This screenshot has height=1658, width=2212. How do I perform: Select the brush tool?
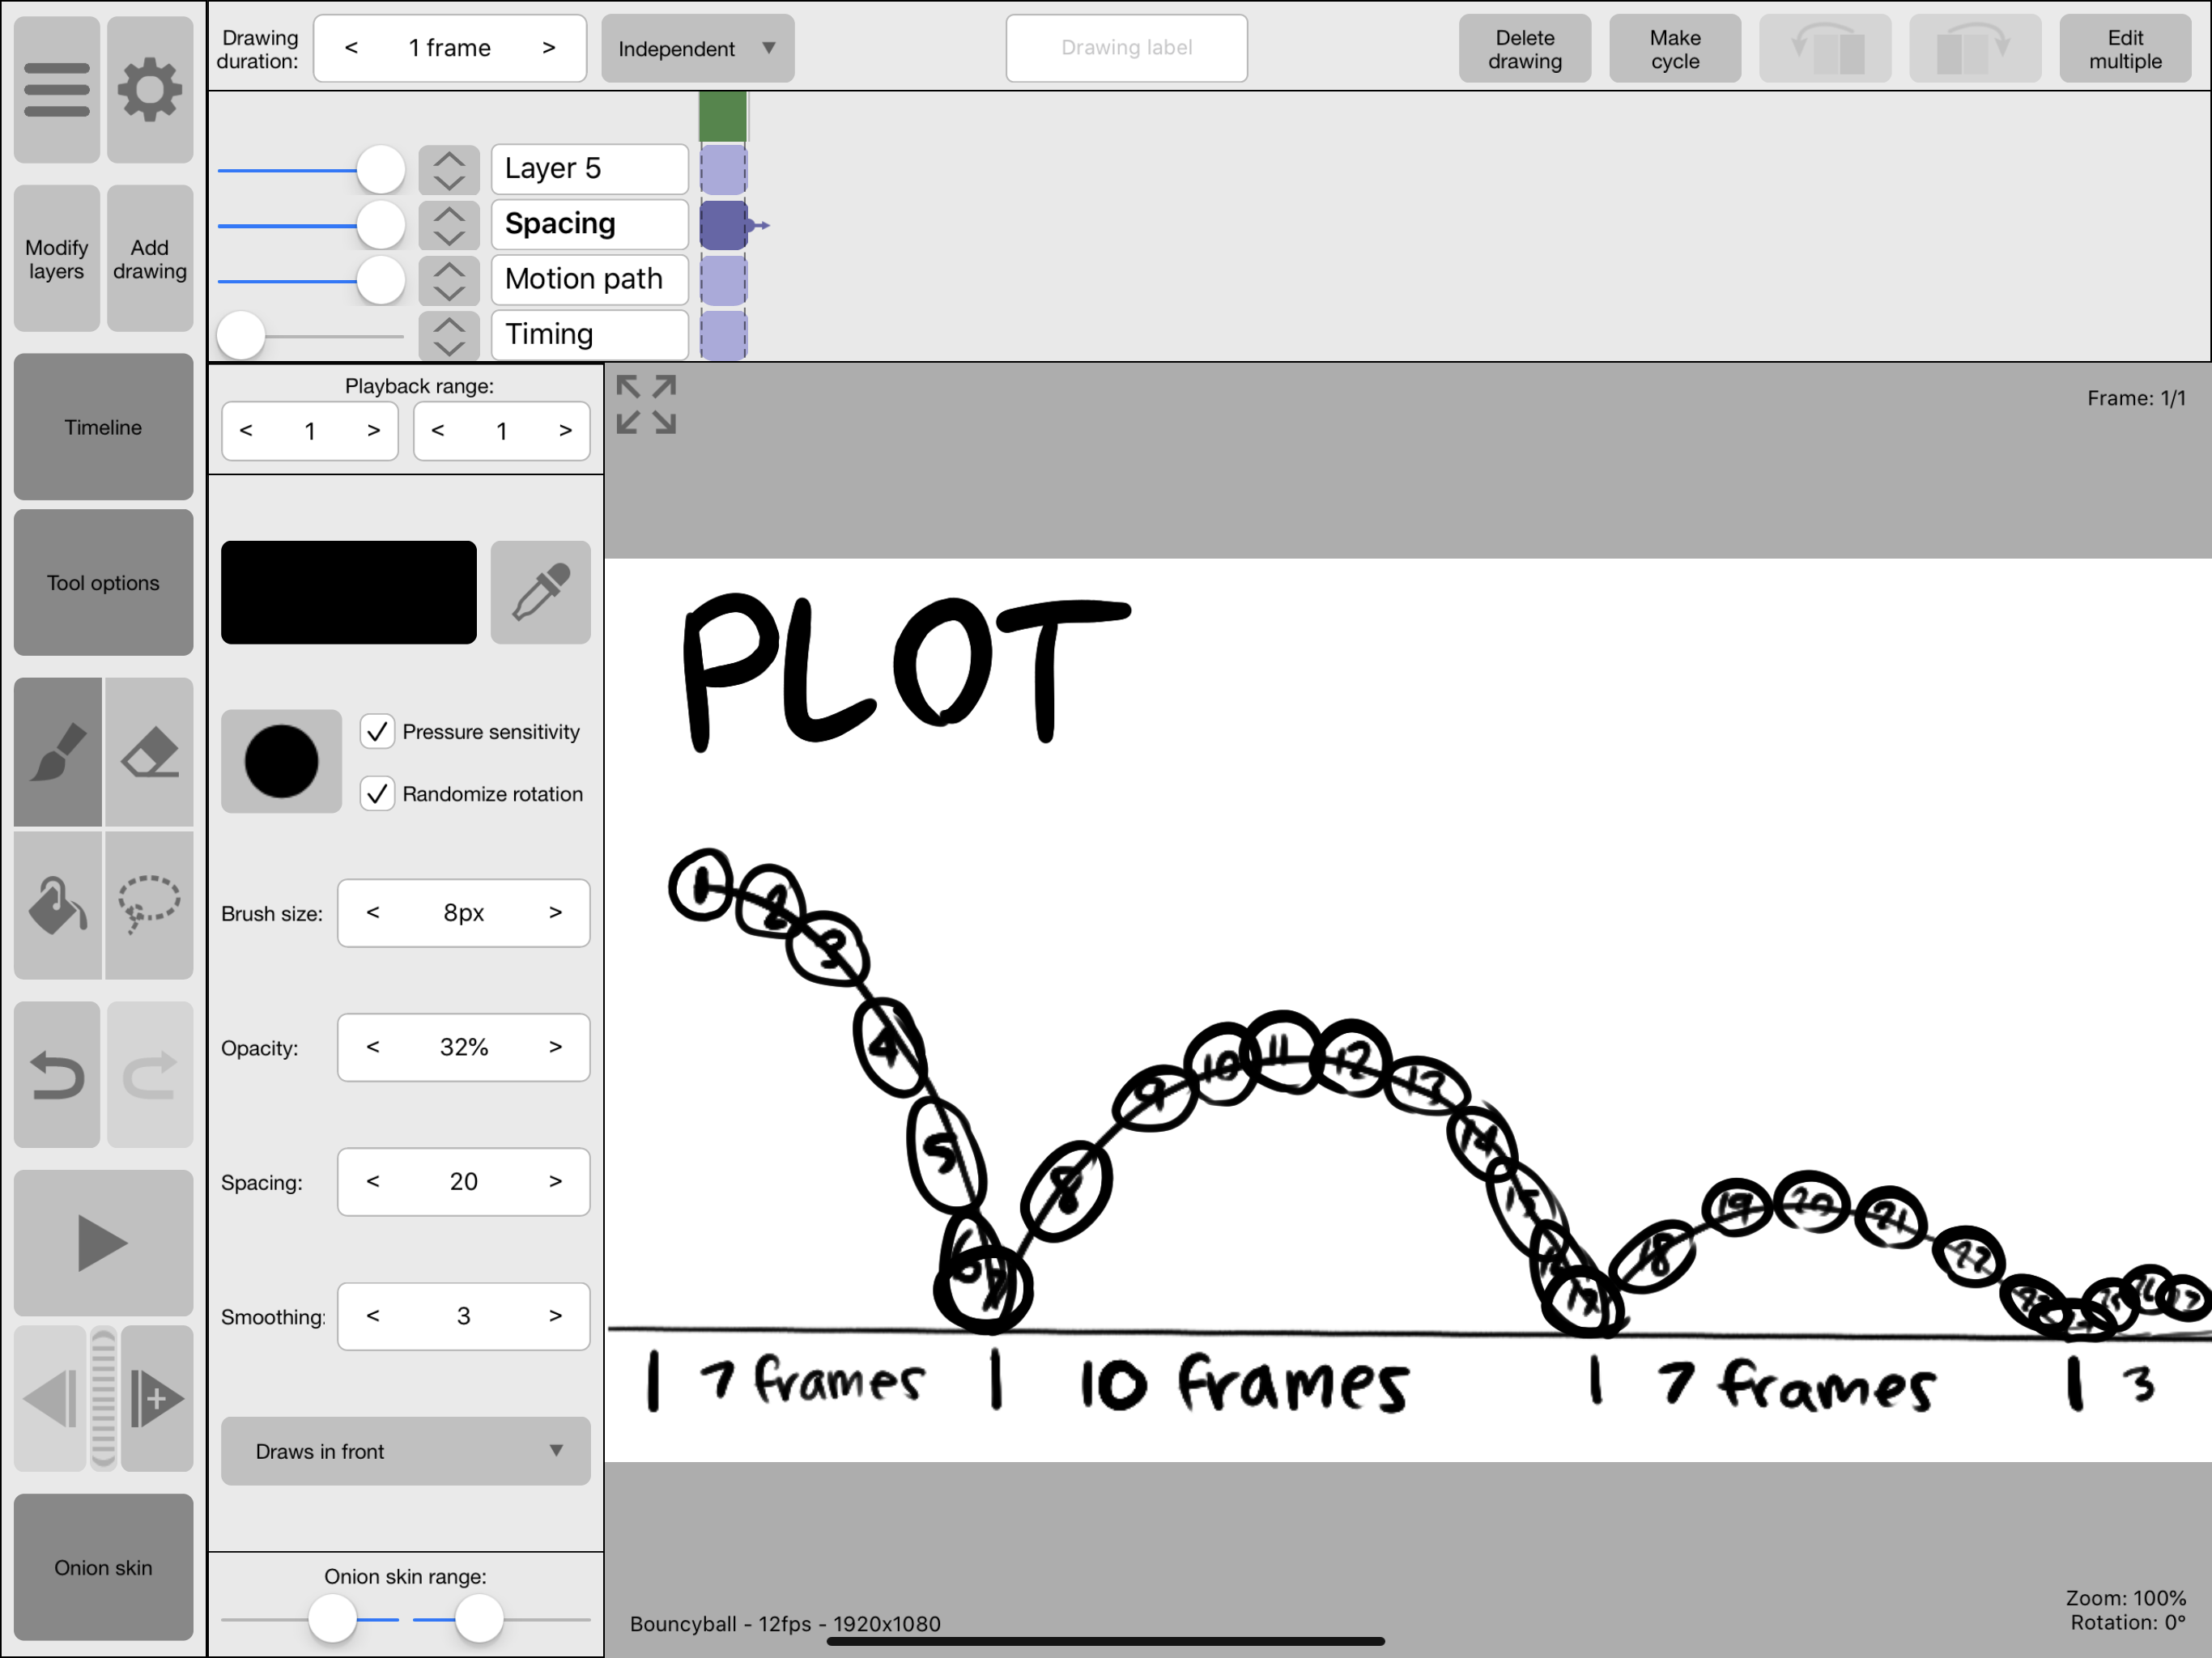pos(58,752)
